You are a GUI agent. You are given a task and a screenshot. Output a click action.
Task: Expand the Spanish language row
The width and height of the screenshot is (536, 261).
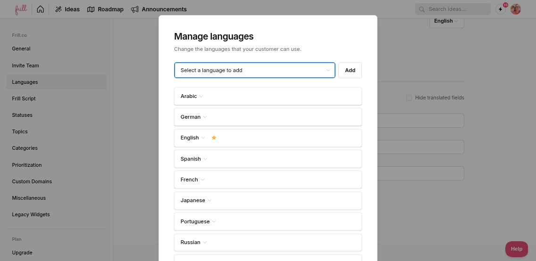click(268, 159)
